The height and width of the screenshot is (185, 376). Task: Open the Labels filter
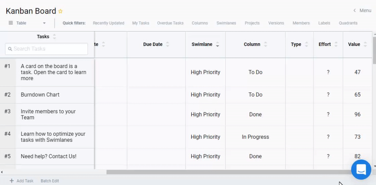coord(324,23)
